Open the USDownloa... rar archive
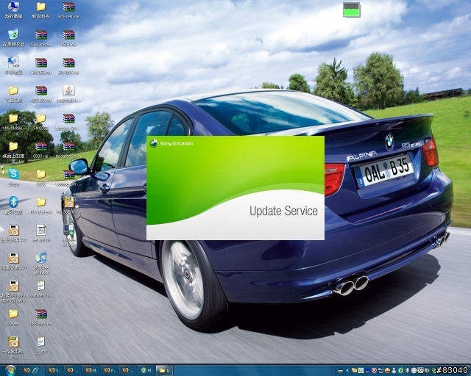The image size is (471, 376). point(41,38)
